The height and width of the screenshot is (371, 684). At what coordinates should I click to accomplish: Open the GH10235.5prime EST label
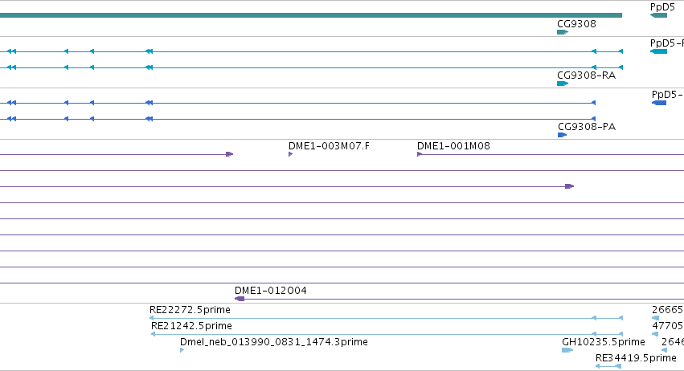point(604,342)
